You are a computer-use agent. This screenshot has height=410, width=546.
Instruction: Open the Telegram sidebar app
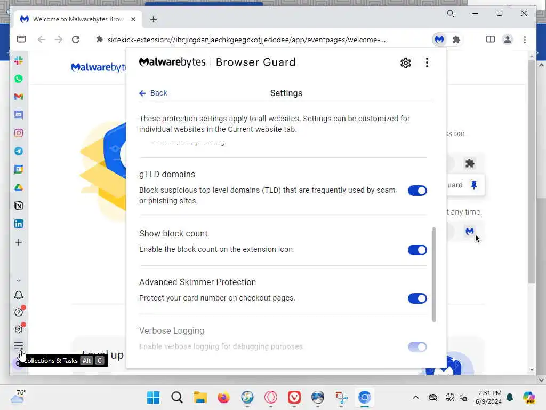19,151
